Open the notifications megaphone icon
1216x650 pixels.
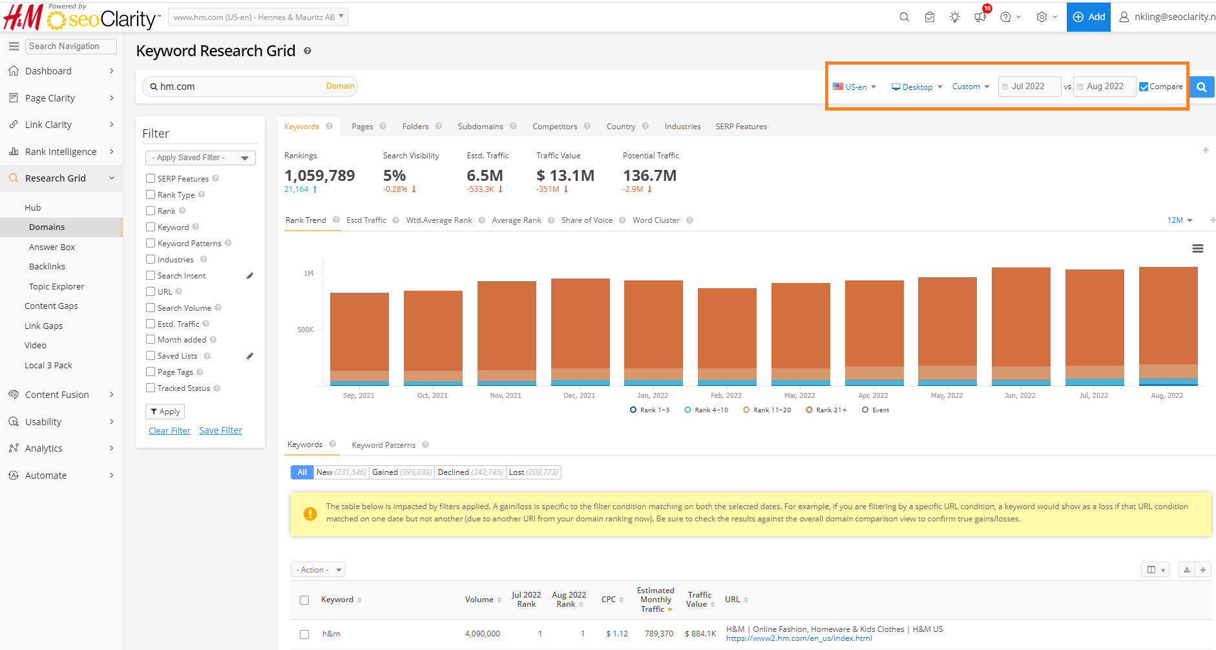point(980,17)
